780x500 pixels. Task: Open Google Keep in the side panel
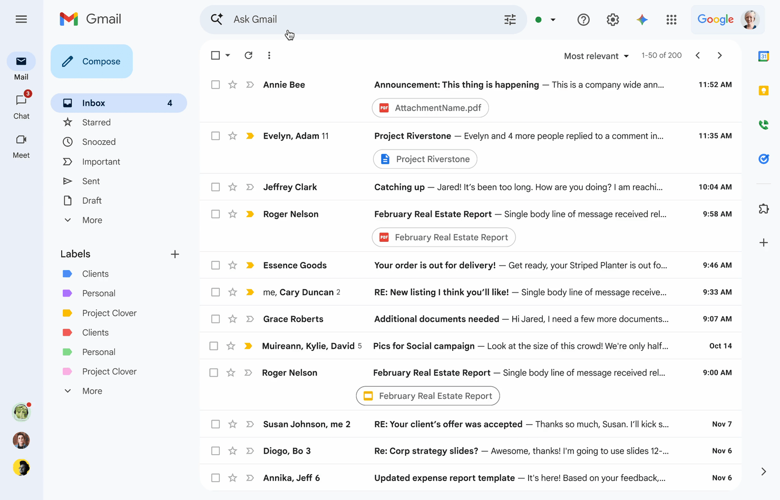763,90
